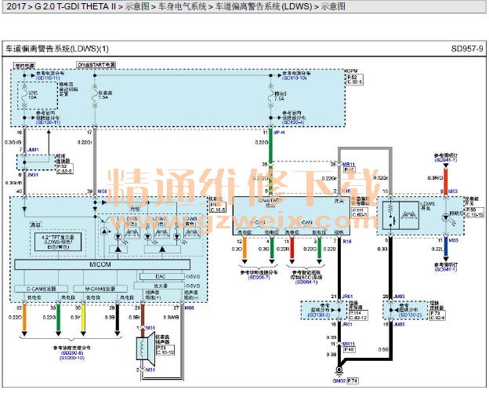Open the SD120-11 fuse distribution link

pos(48,122)
